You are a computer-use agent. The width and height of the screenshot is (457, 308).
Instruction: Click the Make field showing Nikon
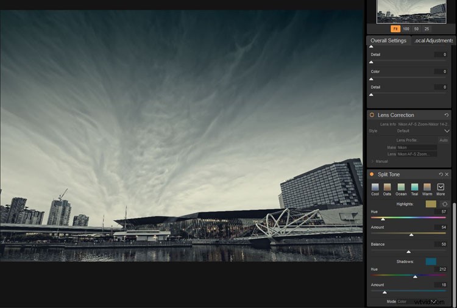[x=417, y=148]
